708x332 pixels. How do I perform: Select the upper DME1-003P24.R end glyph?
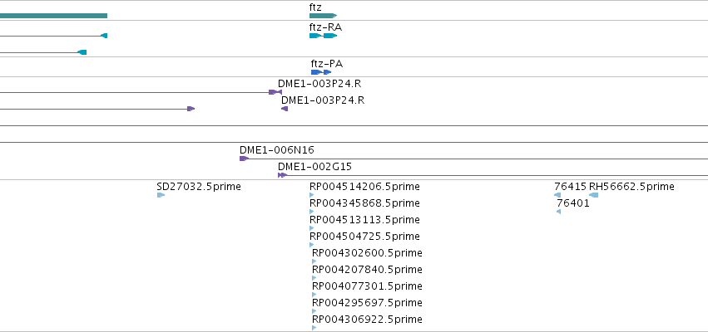[275, 92]
